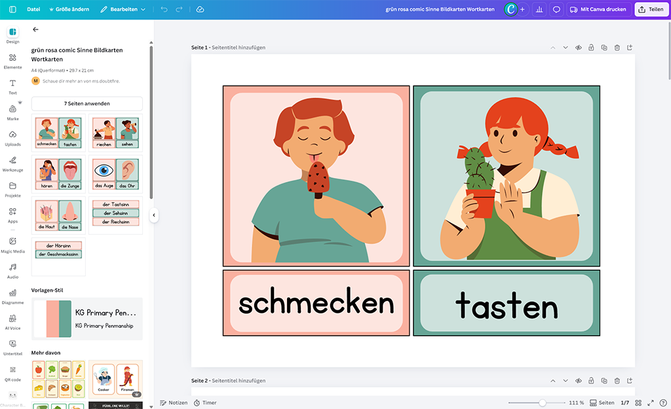Redo the last action
The image size is (671, 409).
(180, 9)
